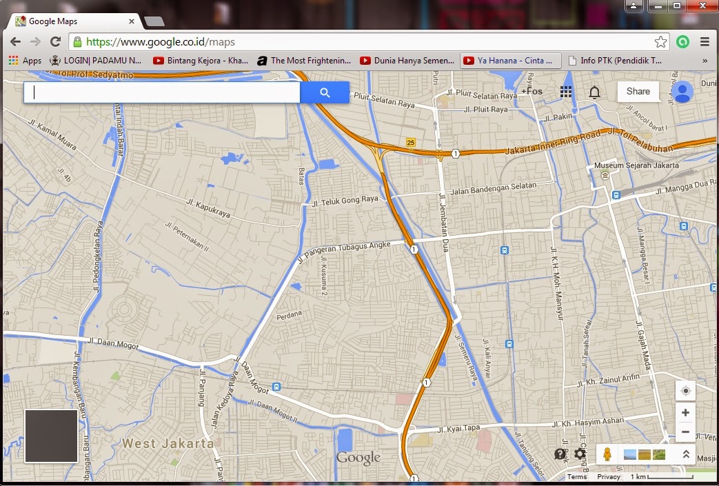The width and height of the screenshot is (719, 486).
Task: Click the Perdana neighborhood label
Action: click(x=290, y=315)
